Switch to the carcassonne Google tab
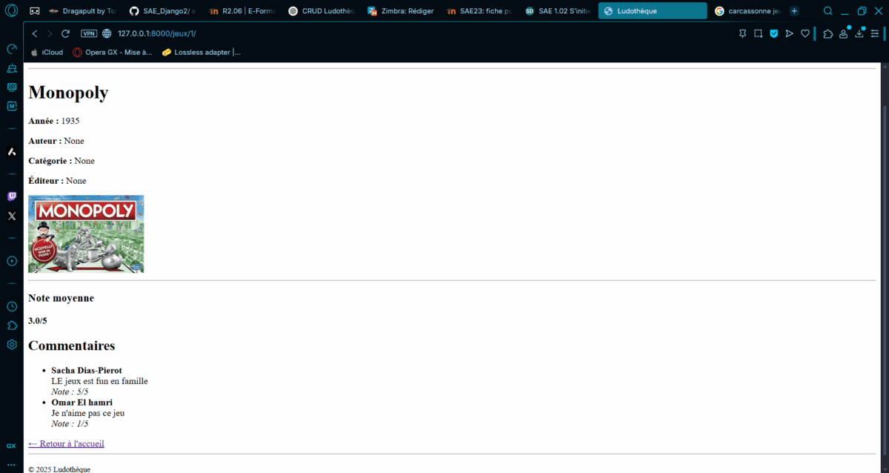 coord(750,11)
